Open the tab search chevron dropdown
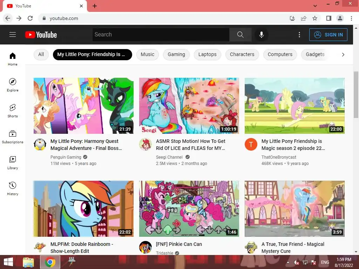Image resolution: width=359 pixels, height=269 pixels. point(315,6)
